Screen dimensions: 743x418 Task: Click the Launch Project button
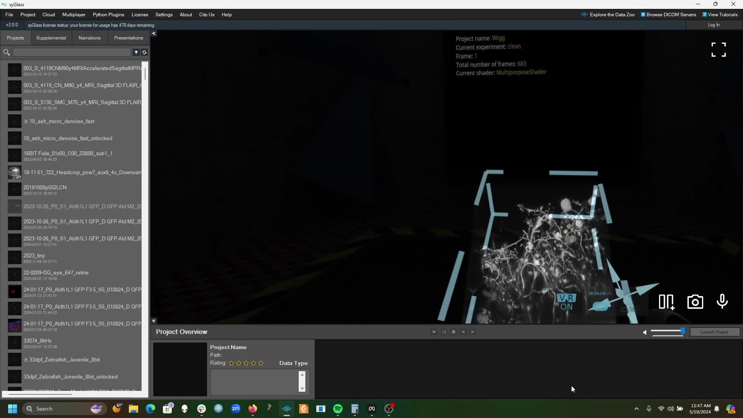714,332
